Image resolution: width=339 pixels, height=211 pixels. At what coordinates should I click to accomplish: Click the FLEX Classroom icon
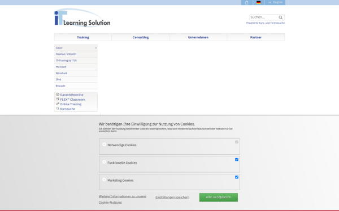click(x=58, y=99)
